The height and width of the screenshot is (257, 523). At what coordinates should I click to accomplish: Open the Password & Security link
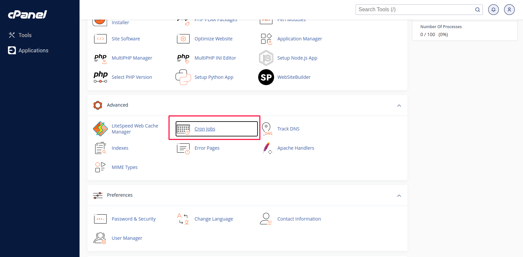tap(134, 219)
